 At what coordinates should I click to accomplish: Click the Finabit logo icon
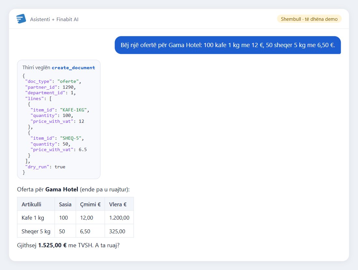(21, 19)
